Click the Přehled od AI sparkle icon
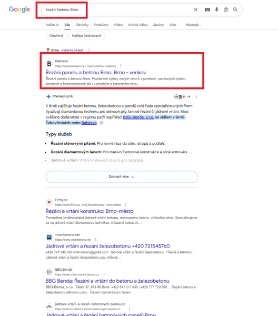The height and width of the screenshot is (316, 278). tap(48, 96)
